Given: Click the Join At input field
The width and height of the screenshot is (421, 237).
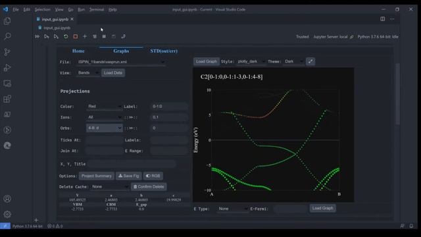Looking at the screenshot, I should click(104, 151).
